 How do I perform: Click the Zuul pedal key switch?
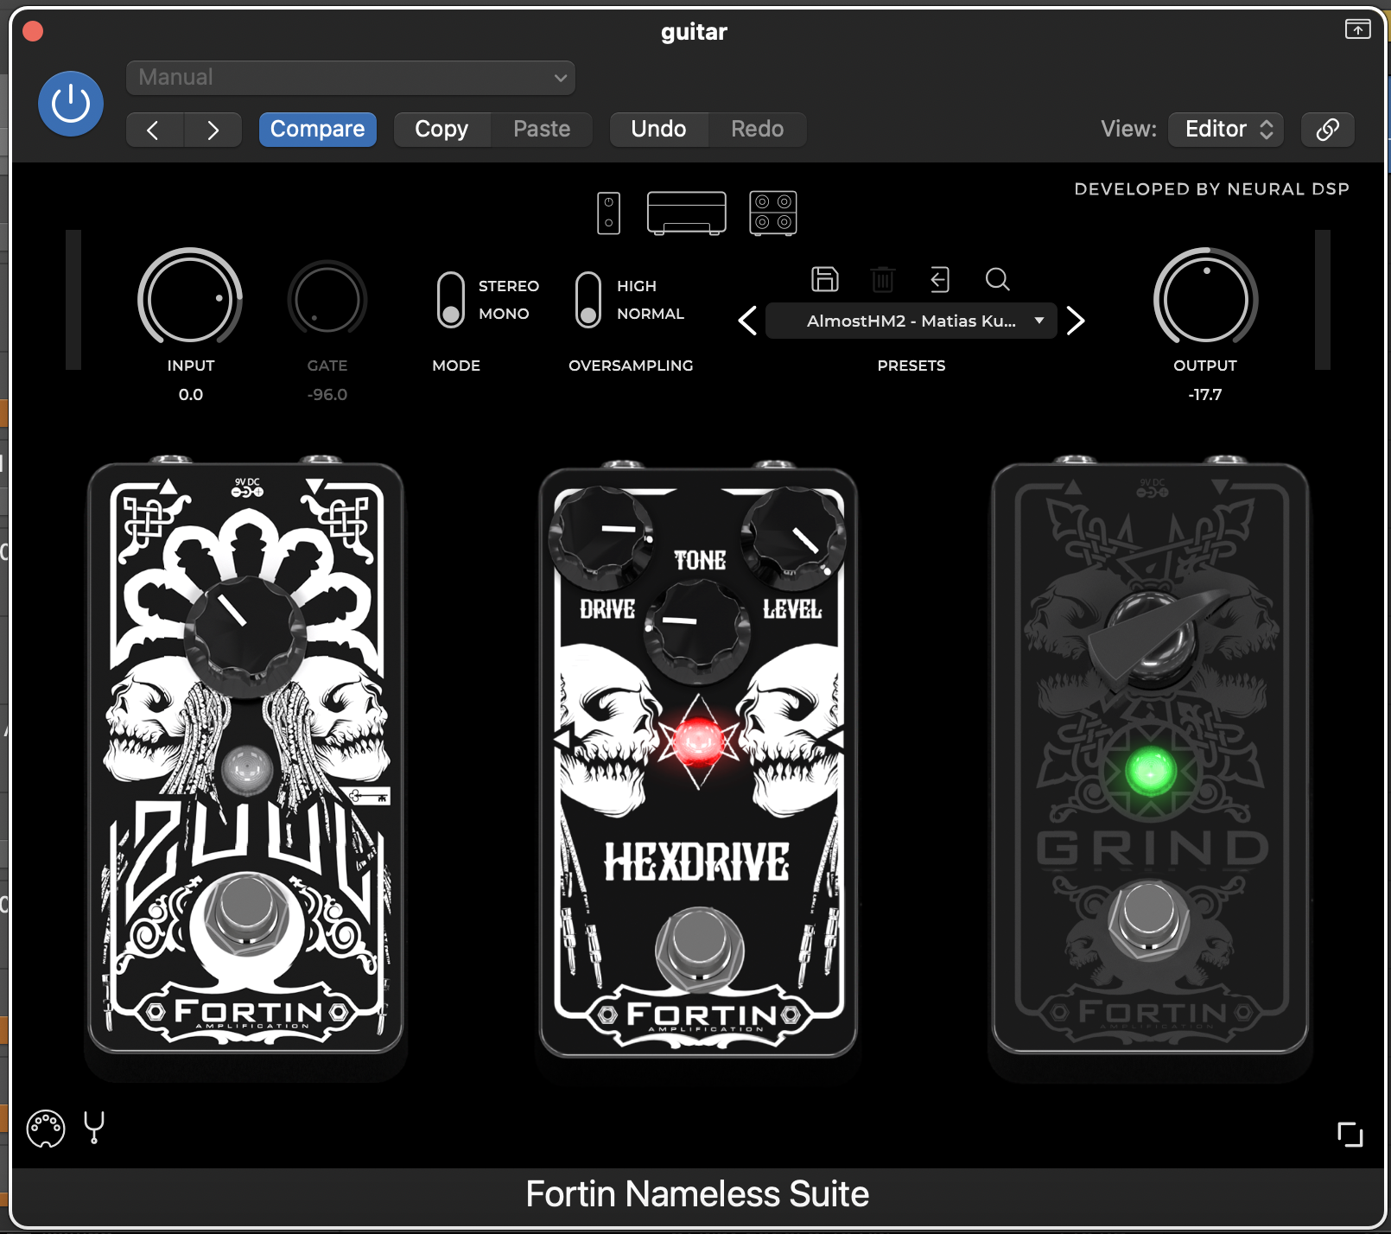pos(369,796)
